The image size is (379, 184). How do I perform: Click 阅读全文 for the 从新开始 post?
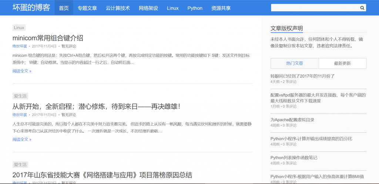pyautogui.click(x=22, y=139)
